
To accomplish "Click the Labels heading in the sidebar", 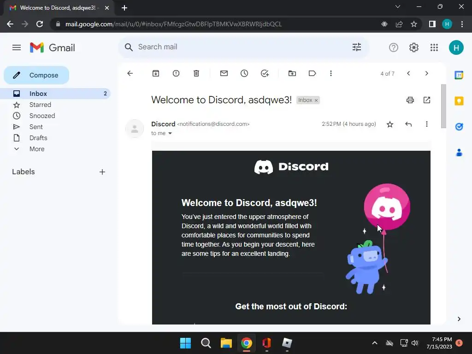I will 24,172.
